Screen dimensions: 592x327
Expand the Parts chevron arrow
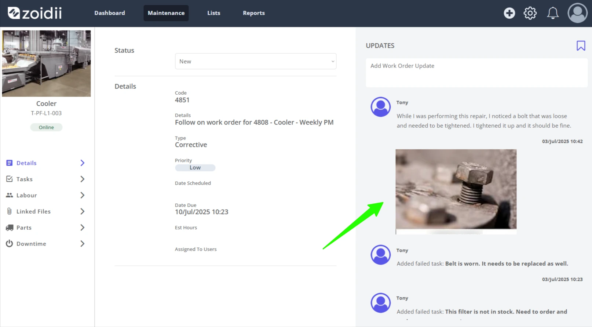coord(83,228)
